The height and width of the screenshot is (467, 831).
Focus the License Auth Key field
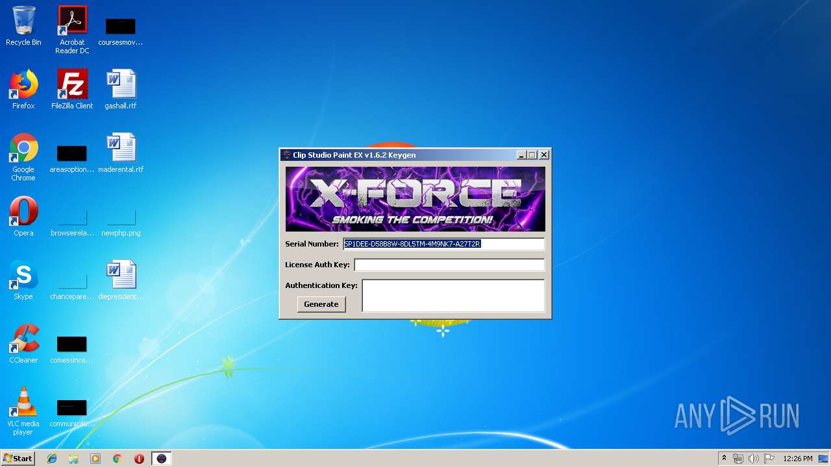pyautogui.click(x=449, y=265)
